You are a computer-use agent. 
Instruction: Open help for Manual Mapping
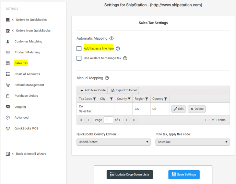pyautogui.click(x=107, y=78)
